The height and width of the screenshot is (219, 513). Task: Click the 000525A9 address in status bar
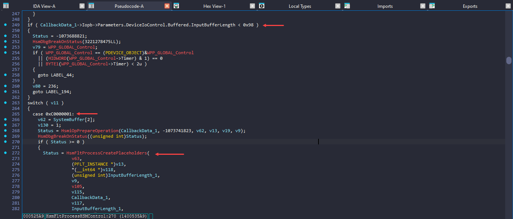(33, 216)
